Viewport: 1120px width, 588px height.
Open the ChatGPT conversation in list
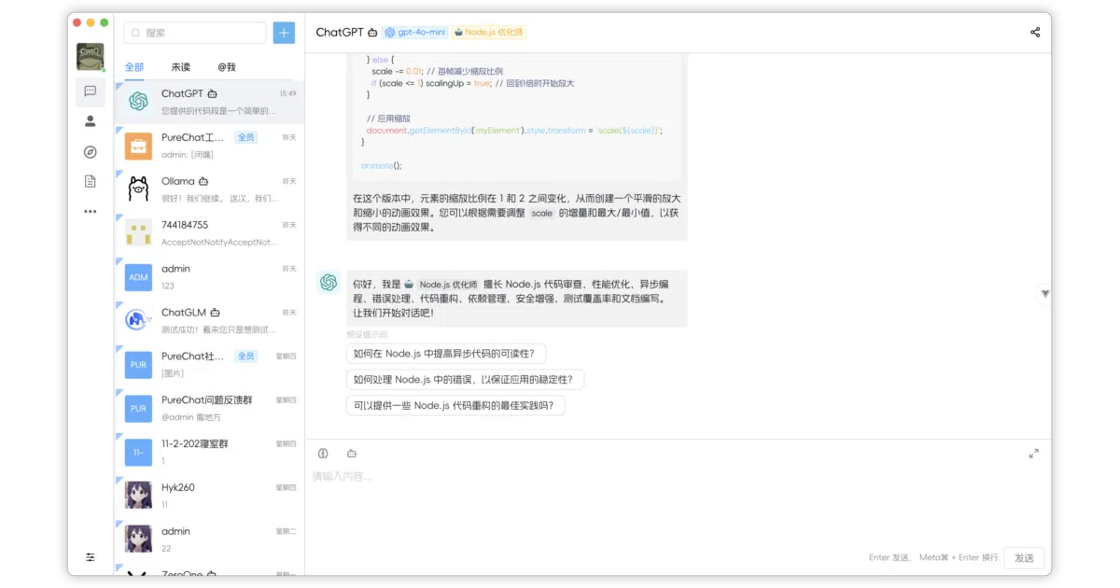click(209, 102)
